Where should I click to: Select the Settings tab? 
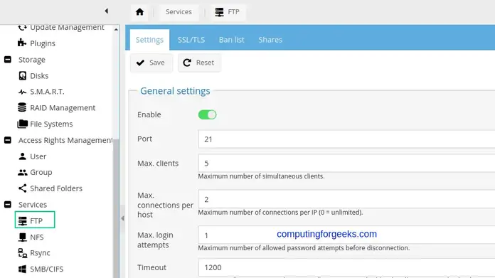click(149, 40)
